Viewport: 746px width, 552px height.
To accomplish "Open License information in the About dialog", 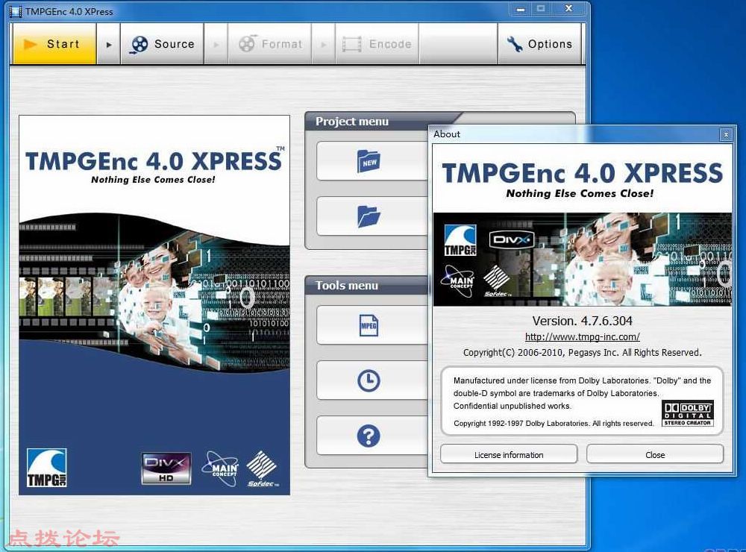I will (x=509, y=454).
